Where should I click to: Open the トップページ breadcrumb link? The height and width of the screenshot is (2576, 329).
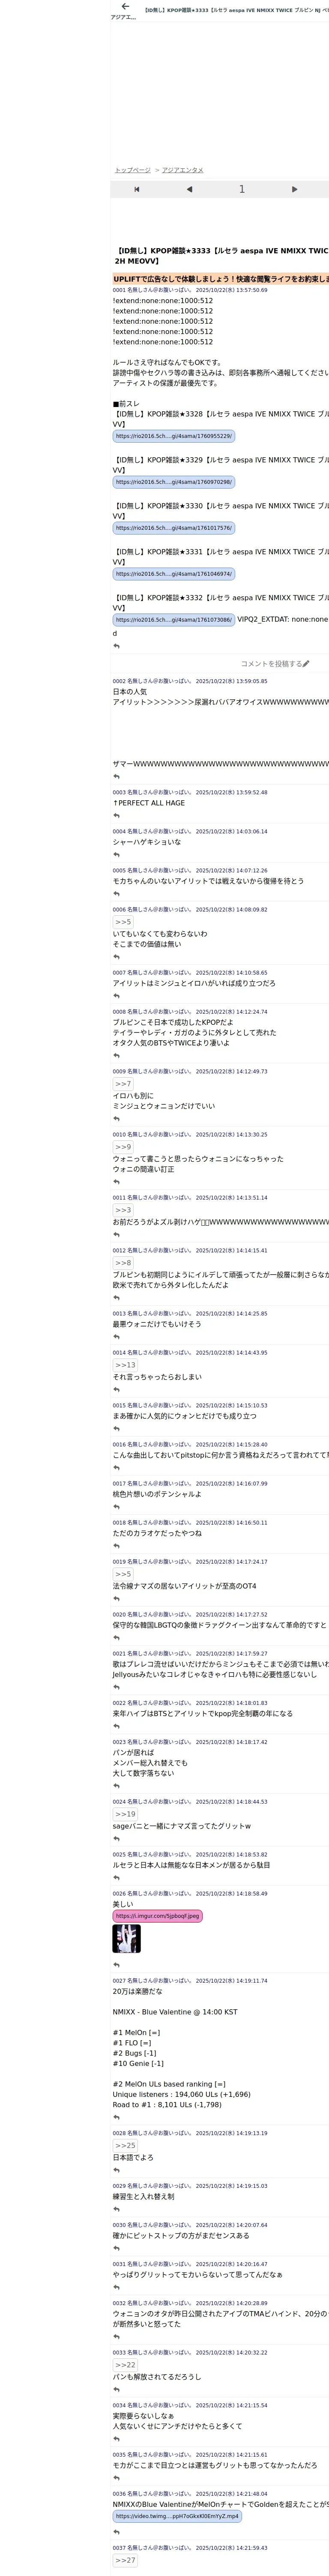pyautogui.click(x=133, y=170)
